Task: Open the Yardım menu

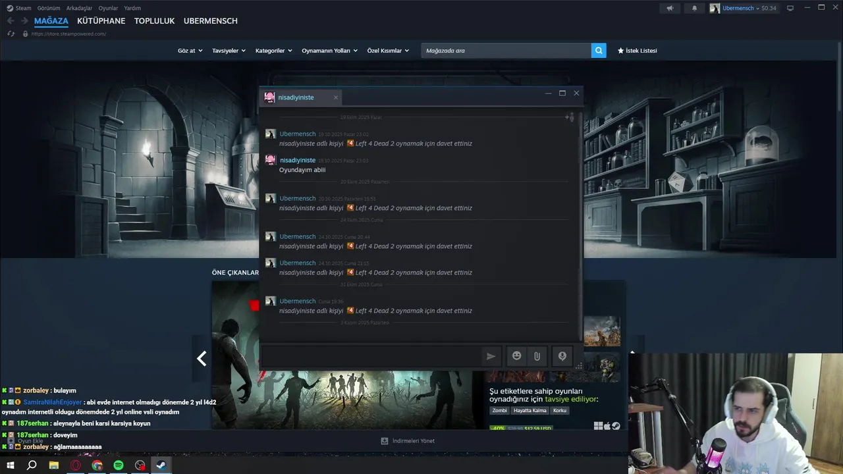Action: pyautogui.click(x=132, y=9)
